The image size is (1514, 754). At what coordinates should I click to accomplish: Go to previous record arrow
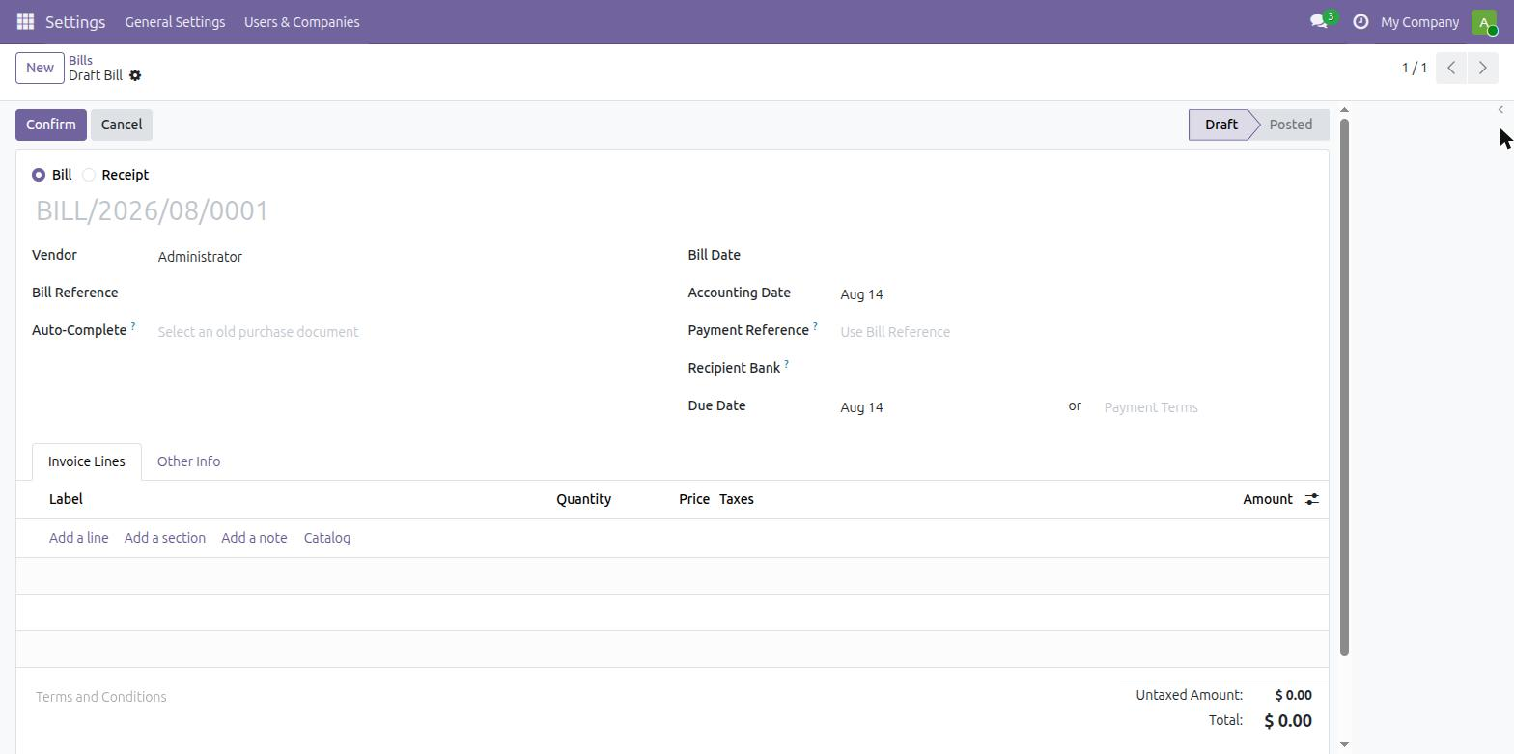1451,68
